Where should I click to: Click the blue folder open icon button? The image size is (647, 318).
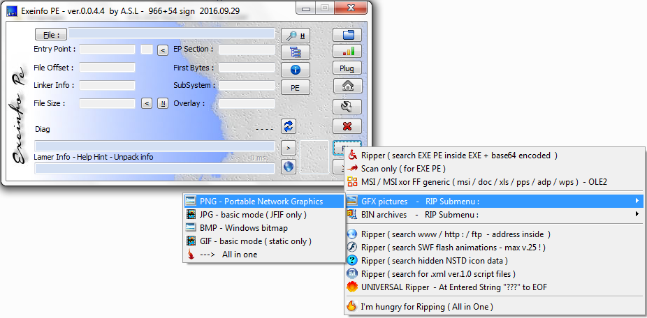(x=347, y=36)
